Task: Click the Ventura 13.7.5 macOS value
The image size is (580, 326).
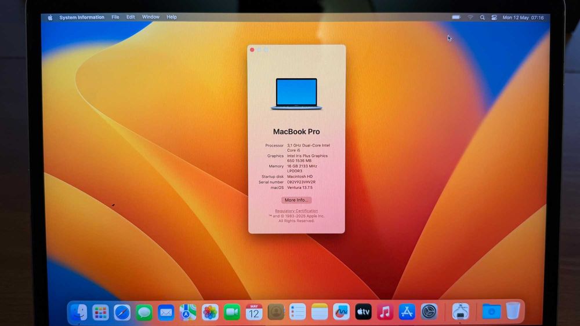Action: [300, 188]
